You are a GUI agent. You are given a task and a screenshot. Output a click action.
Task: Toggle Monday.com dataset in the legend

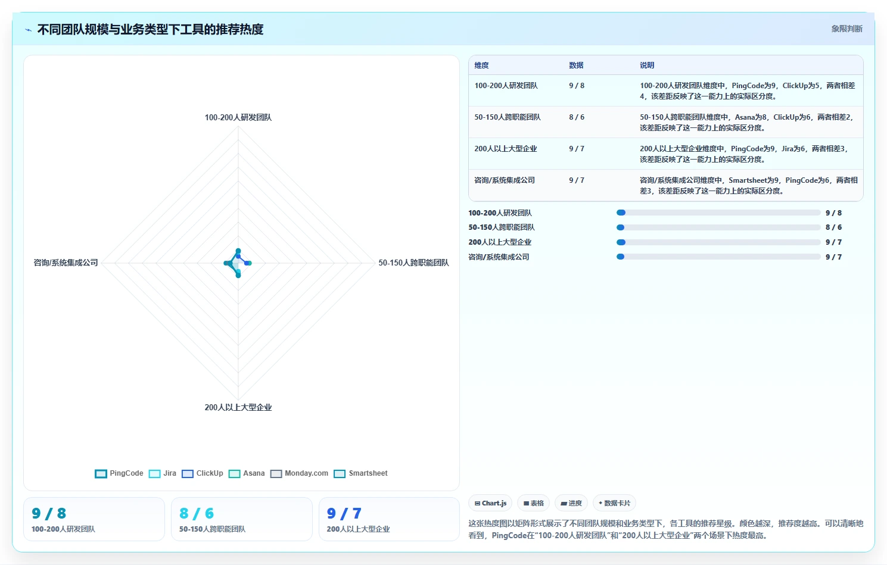pos(299,474)
